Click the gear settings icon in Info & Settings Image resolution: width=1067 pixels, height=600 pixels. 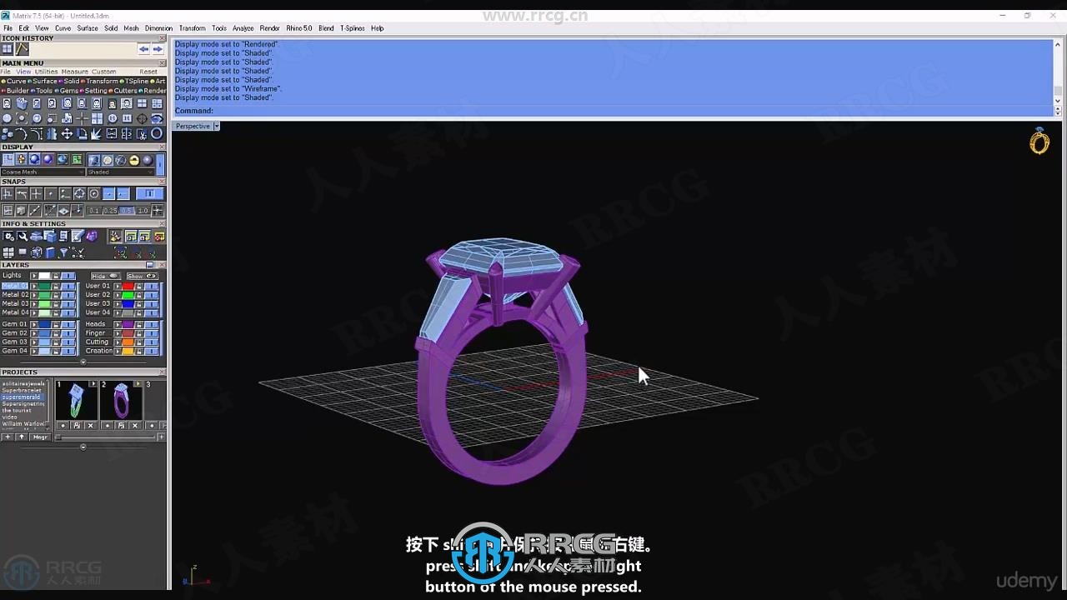pyautogui.click(x=8, y=236)
